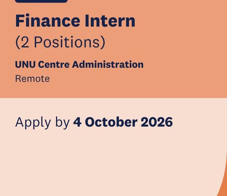Select the word "Finance" in the heading
The width and height of the screenshot is (227, 196).
48,20
